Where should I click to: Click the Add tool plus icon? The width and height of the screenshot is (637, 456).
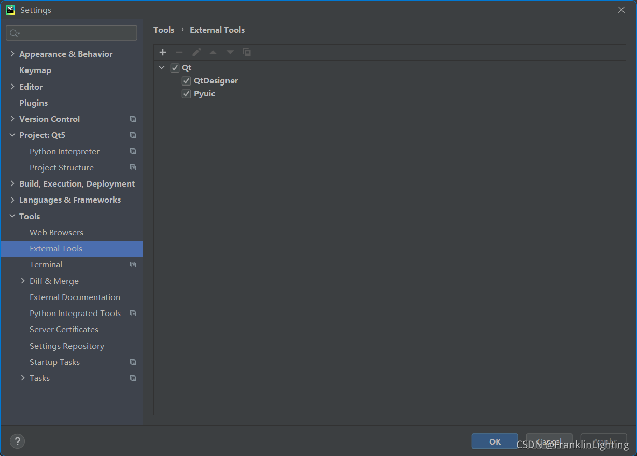point(163,52)
